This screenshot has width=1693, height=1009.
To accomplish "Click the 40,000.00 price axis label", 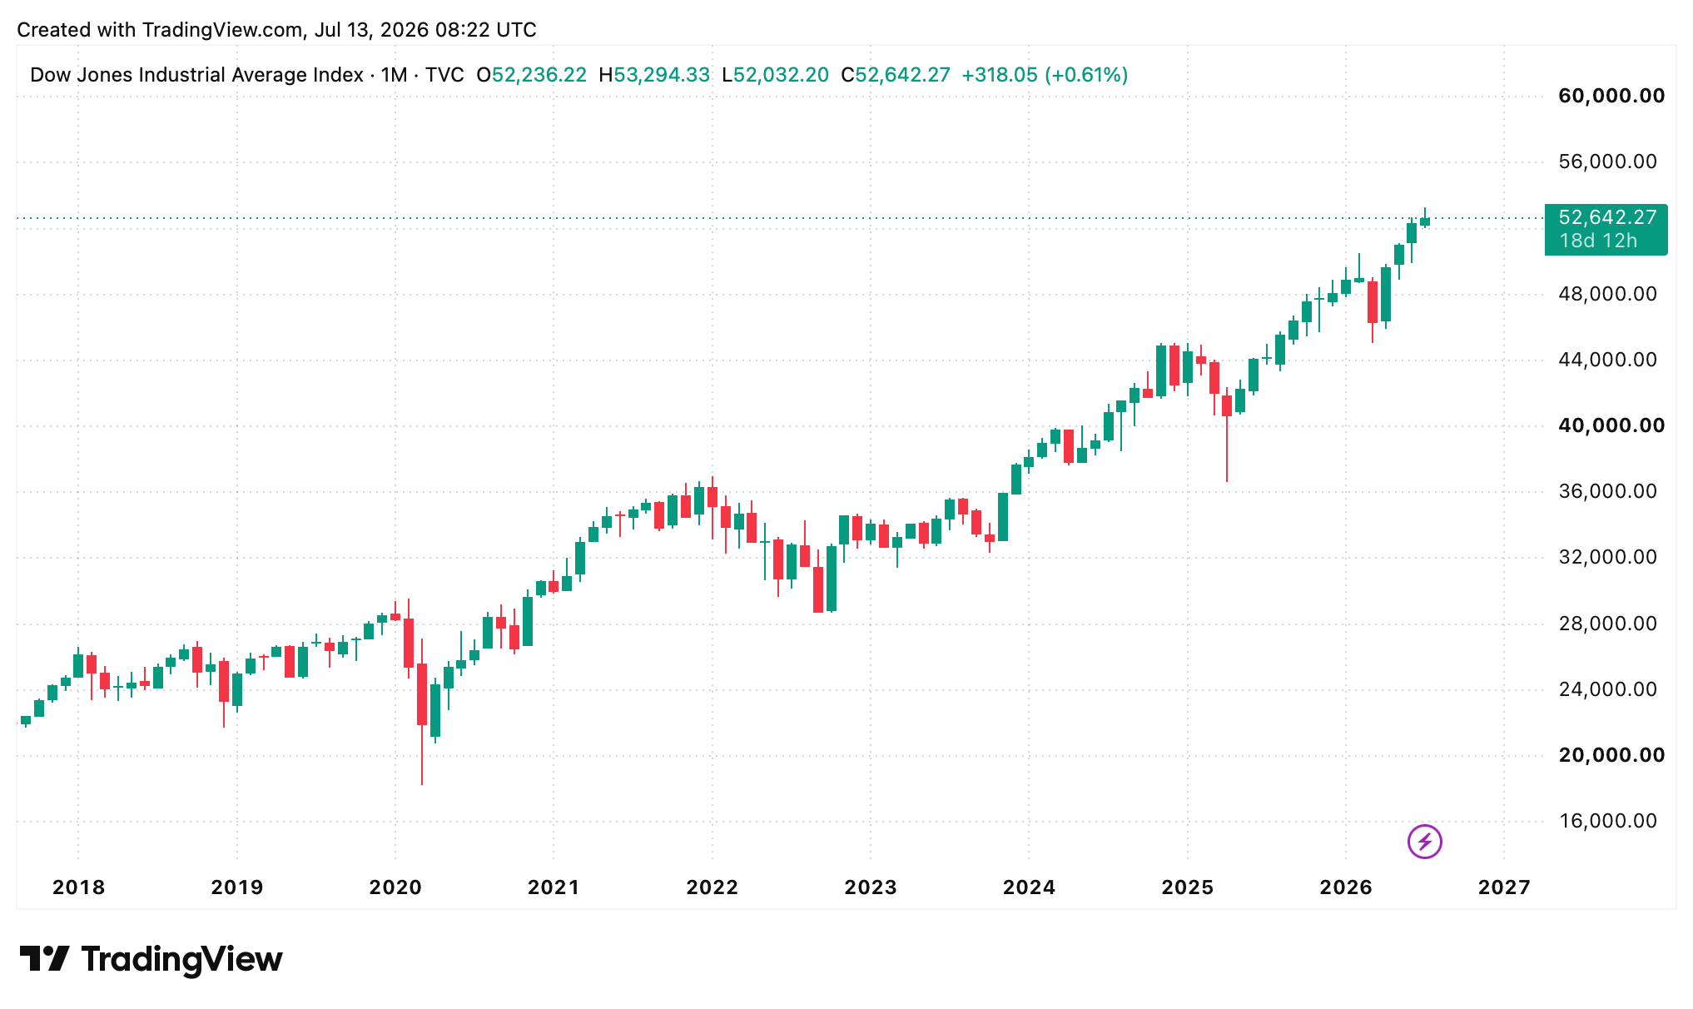I will pyautogui.click(x=1611, y=425).
